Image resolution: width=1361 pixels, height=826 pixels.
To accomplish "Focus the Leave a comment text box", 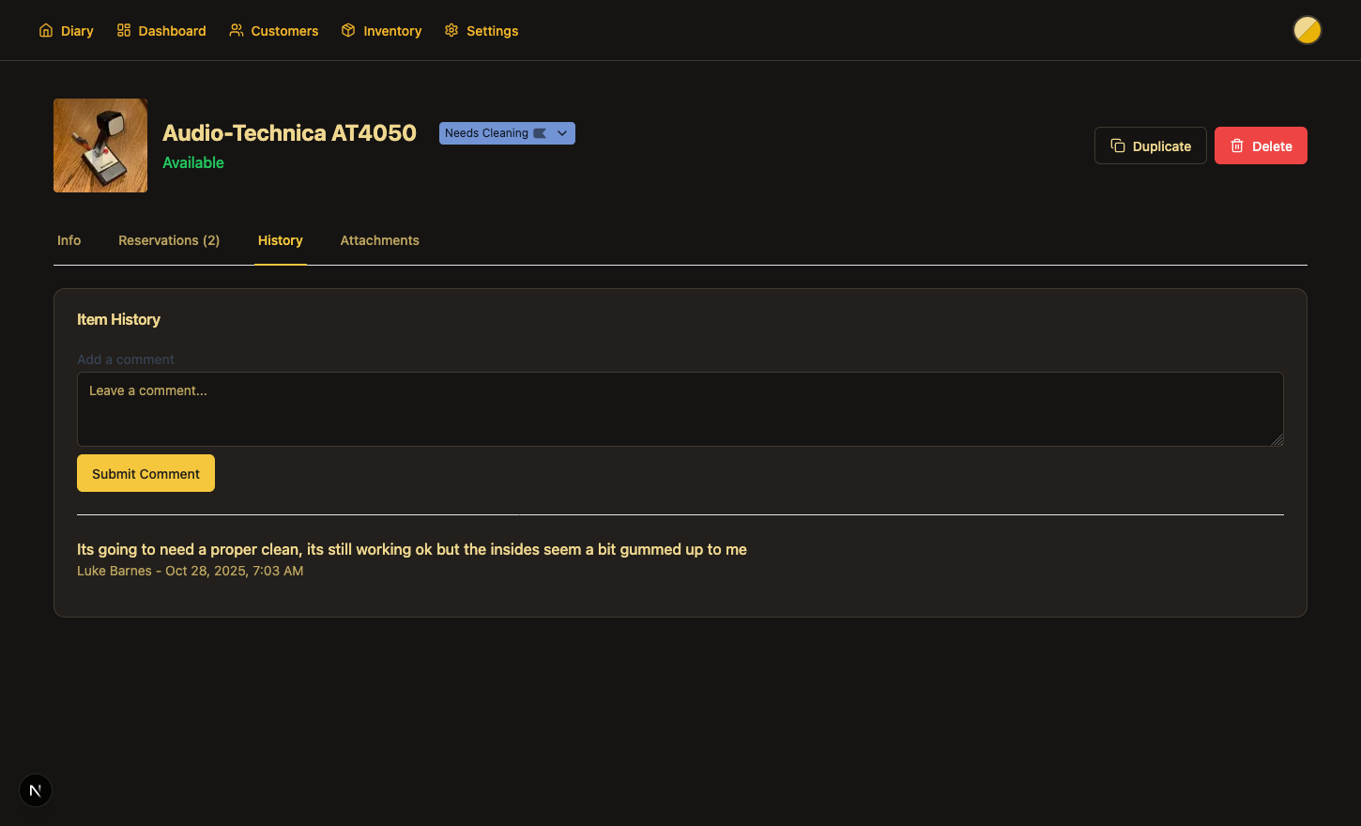I will (x=680, y=409).
